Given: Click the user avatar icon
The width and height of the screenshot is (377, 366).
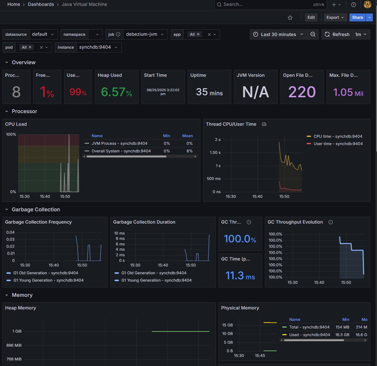Looking at the screenshot, I should pyautogui.click(x=367, y=4).
